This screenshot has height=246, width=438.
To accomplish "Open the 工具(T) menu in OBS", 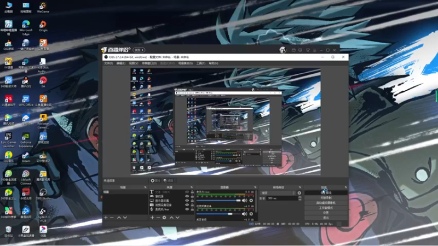I will (x=200, y=63).
